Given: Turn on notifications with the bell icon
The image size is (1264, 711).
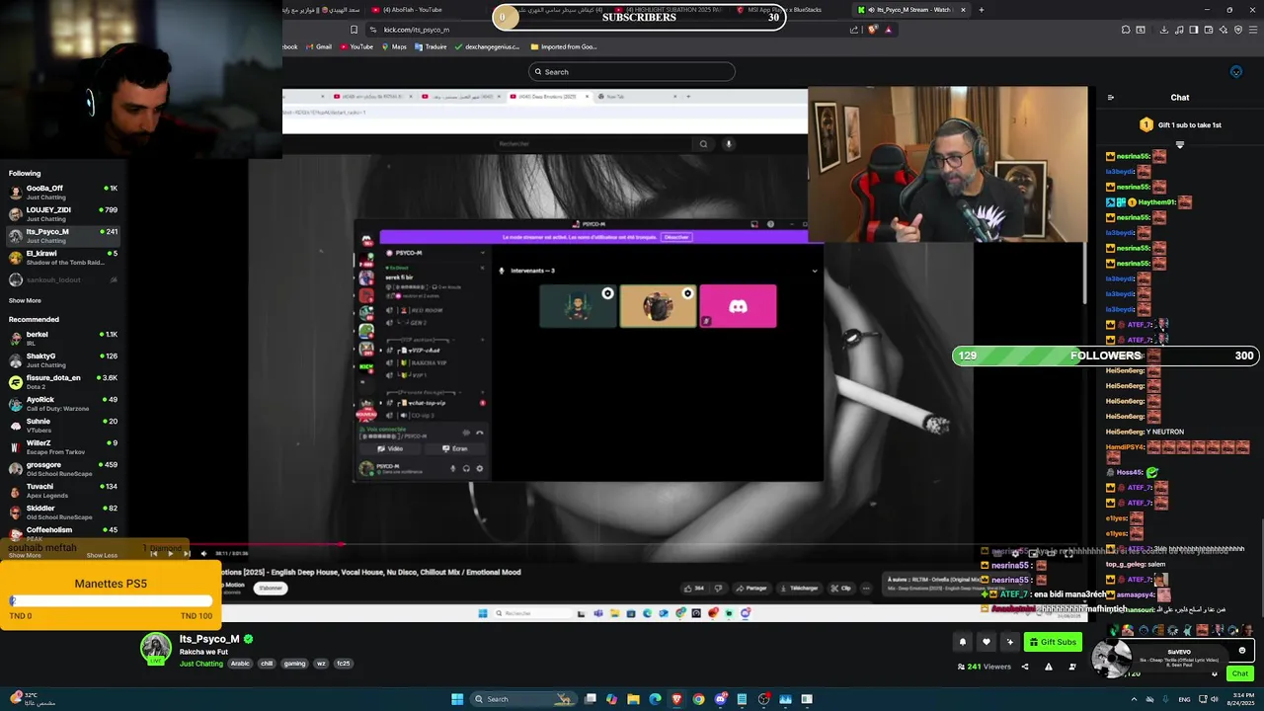Looking at the screenshot, I should tap(962, 642).
